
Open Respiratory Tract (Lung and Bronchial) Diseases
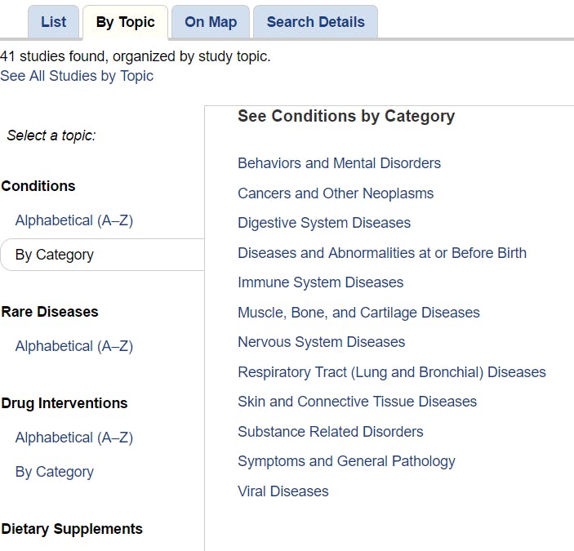coord(392,372)
